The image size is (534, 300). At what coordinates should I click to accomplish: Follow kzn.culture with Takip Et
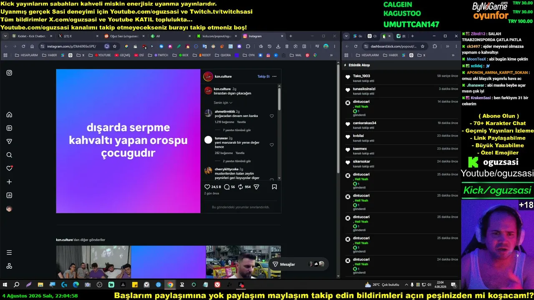coord(263,76)
